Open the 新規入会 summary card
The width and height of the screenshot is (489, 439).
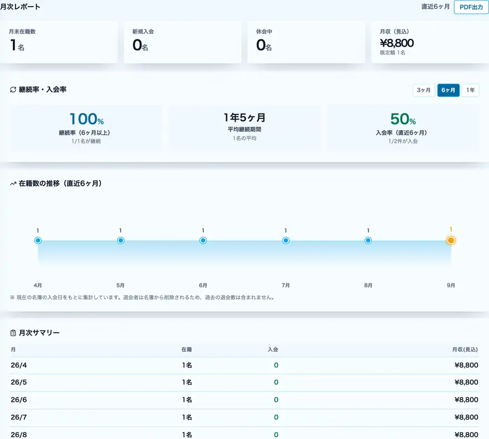click(x=182, y=42)
